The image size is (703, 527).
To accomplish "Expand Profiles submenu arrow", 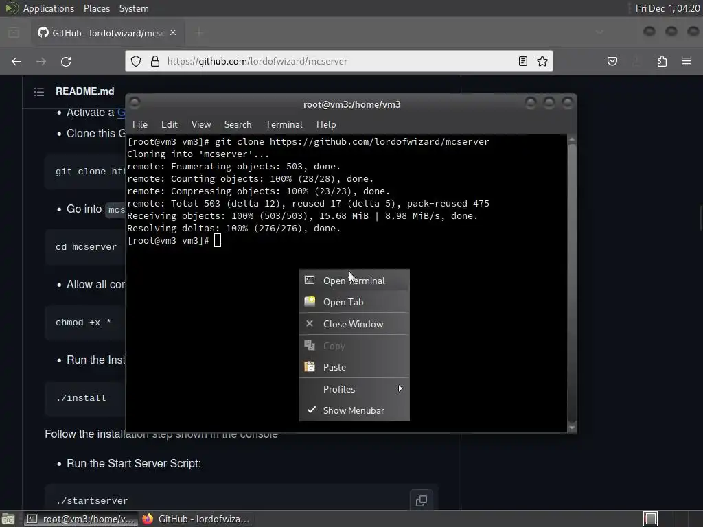I will 400,388.
